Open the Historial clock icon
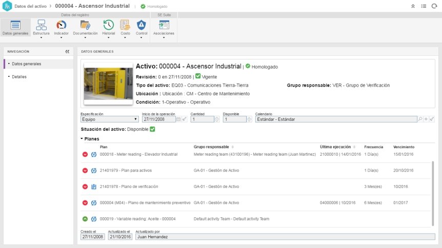Screen dimensions: 442x248 (x=109, y=25)
